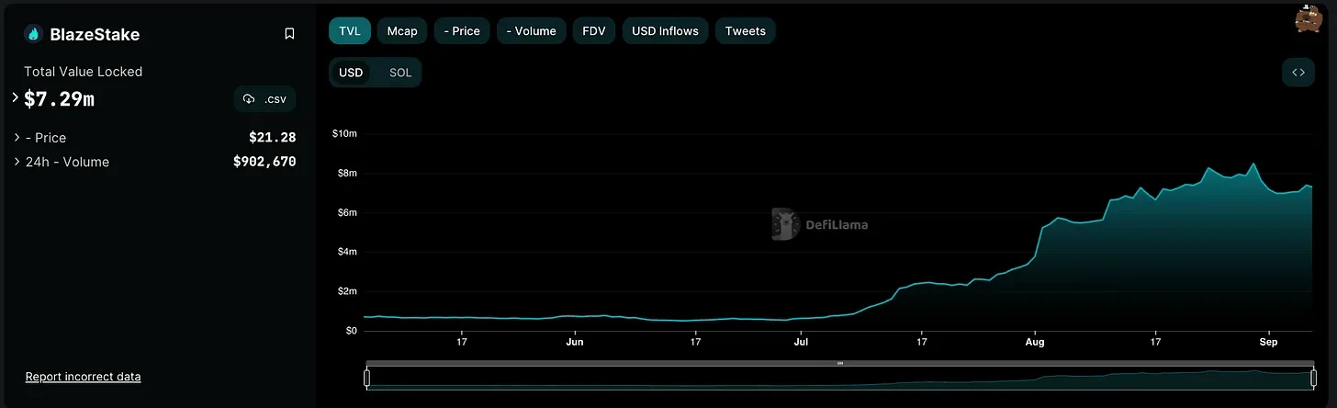1337x408 pixels.
Task: Click the $4m y-axis label
Action: (347, 252)
